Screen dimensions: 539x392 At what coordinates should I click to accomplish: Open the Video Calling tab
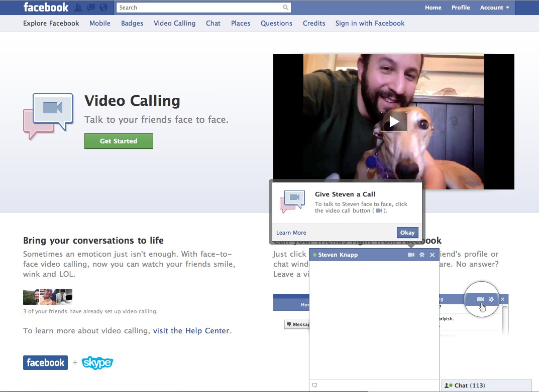point(174,23)
